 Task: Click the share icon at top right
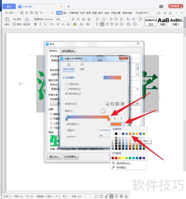pos(170,13)
